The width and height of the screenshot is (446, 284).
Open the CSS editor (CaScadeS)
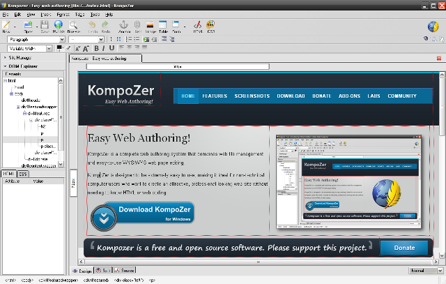click(210, 27)
